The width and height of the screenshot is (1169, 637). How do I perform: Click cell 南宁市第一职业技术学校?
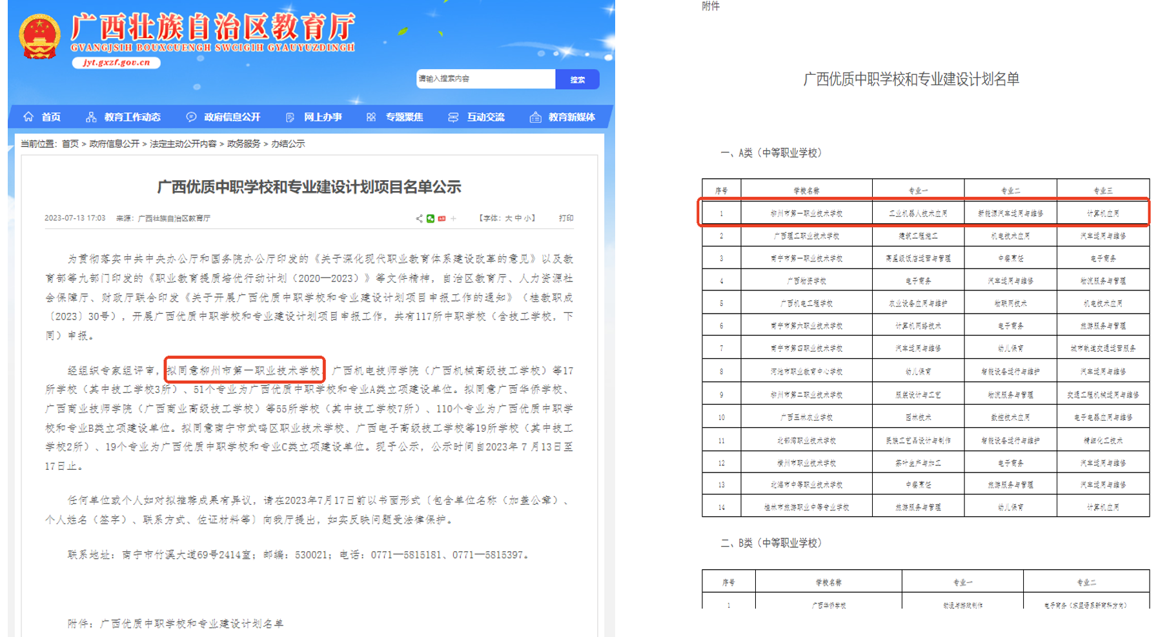pos(806,258)
